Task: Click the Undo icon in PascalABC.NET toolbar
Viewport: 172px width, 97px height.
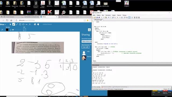Action: click(x=109, y=18)
